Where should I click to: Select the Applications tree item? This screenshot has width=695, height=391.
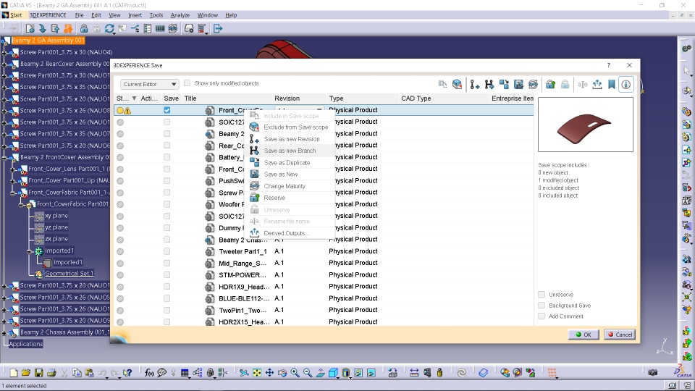tap(26, 344)
